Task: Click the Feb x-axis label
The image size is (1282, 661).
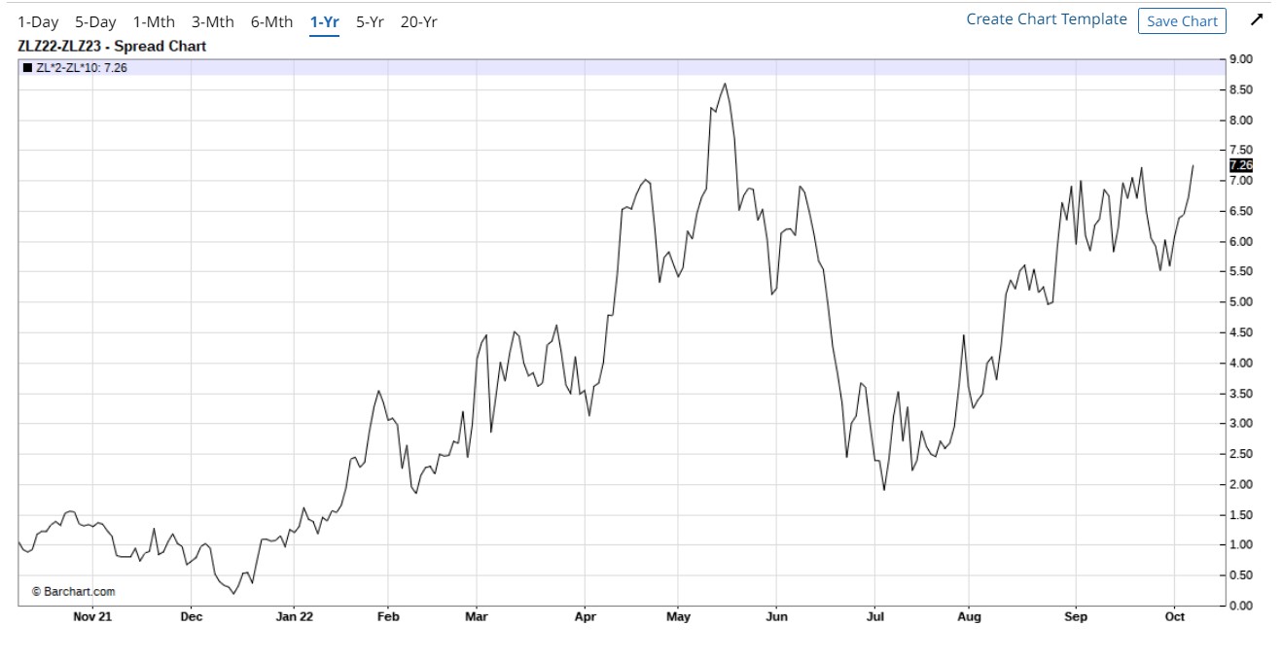Action: 388,616
